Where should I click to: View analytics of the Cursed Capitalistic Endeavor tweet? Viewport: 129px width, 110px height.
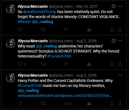click(89, 103)
